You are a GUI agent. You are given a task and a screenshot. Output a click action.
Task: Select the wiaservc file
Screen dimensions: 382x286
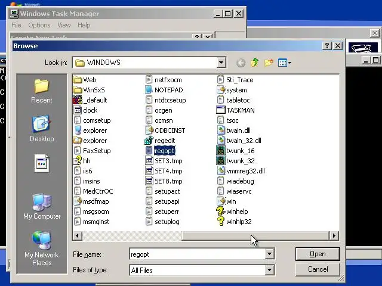(x=234, y=191)
